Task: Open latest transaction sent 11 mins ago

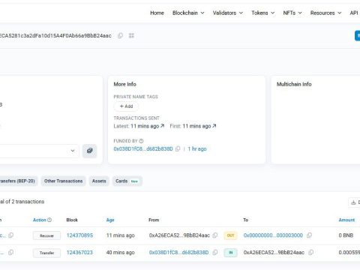Action: [147, 126]
